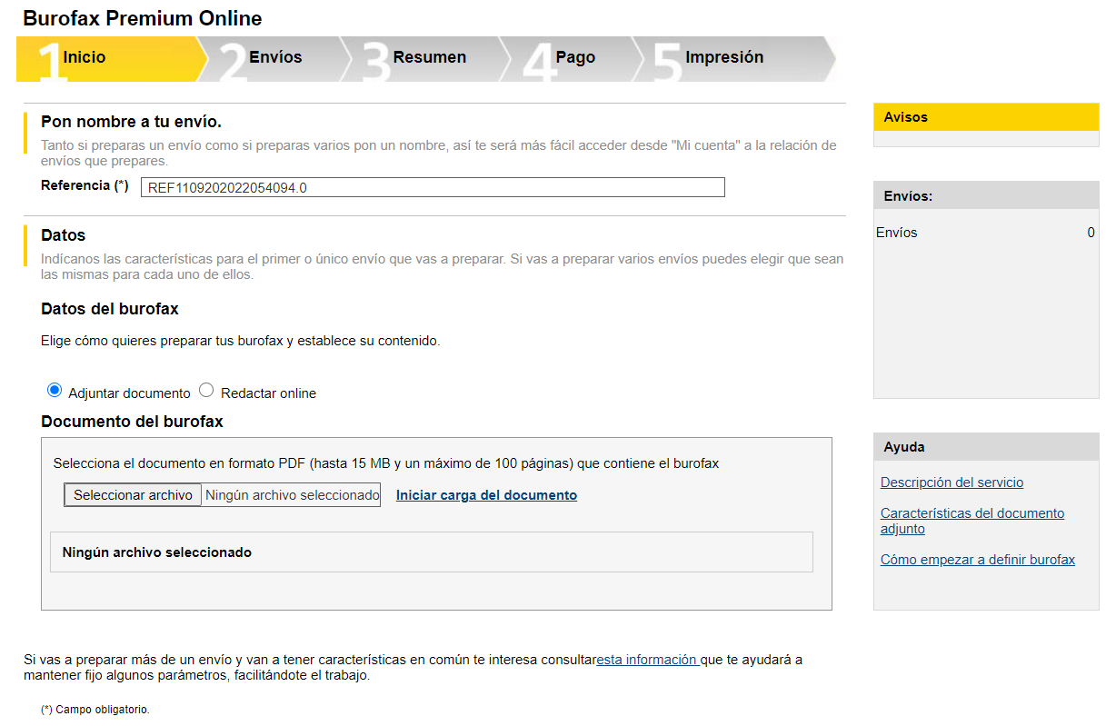The image size is (1116, 726).
Task: Open Características del documento adjunto link
Action: [x=972, y=521]
